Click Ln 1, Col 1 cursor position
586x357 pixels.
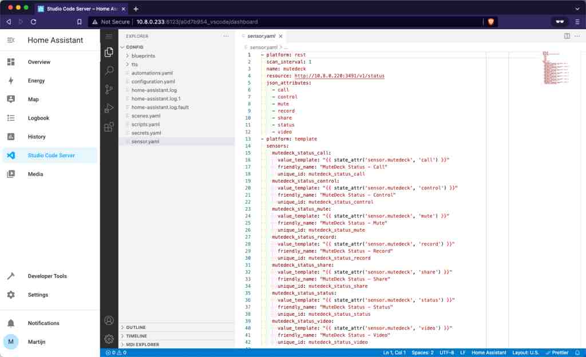[x=394, y=352]
